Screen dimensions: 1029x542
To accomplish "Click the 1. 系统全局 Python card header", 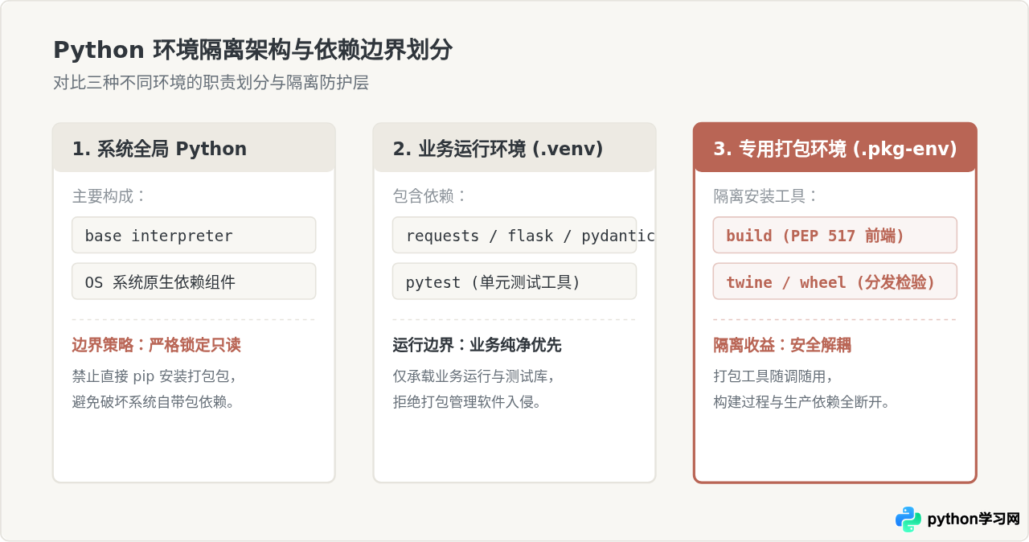I will click(194, 148).
